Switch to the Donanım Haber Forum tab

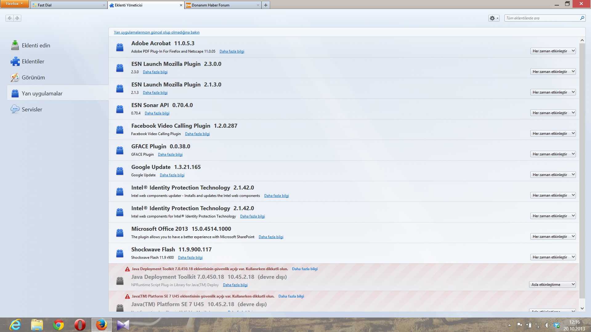tap(223, 5)
